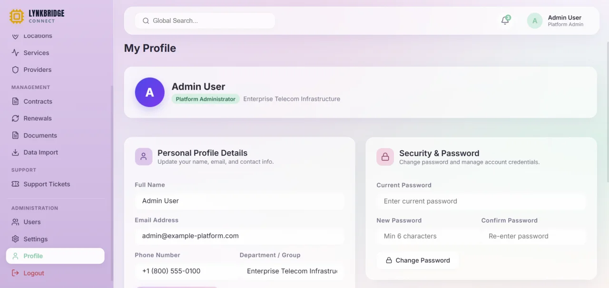Screen dimensions: 609x288
Task: Open Settings in sidebar menu
Action: pyautogui.click(x=55, y=239)
